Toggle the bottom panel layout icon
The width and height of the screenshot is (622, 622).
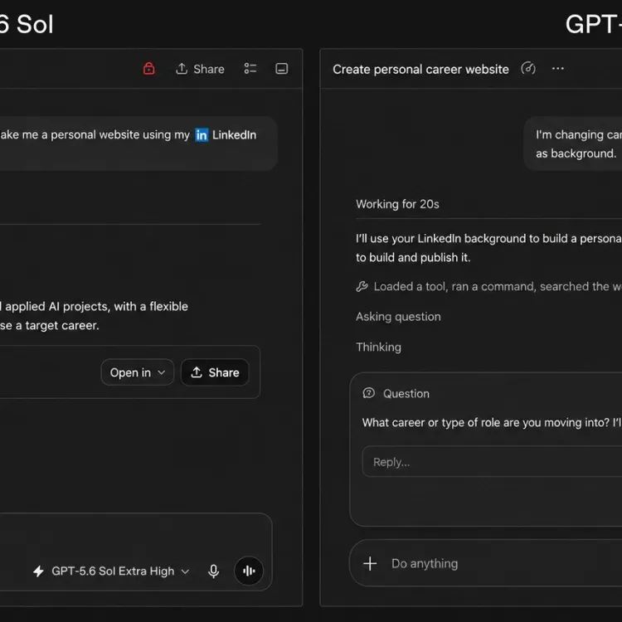tap(282, 69)
